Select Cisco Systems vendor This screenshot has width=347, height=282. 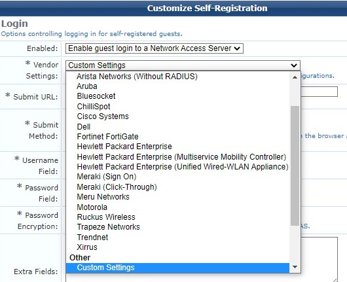[x=177, y=116]
